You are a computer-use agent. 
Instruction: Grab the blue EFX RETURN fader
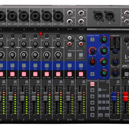tap(114, 96)
